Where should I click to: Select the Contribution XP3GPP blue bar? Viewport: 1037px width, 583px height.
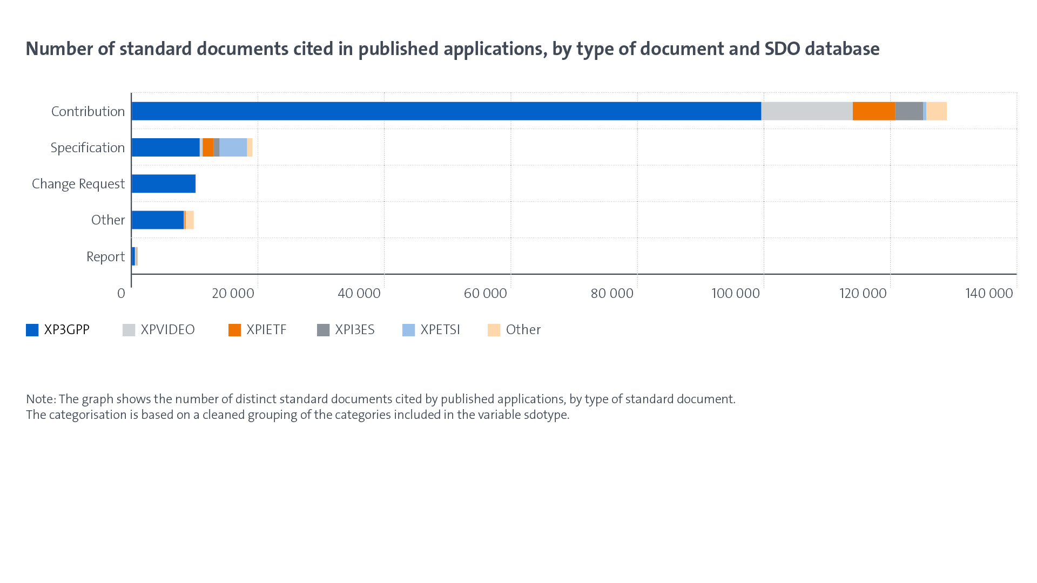pos(446,111)
